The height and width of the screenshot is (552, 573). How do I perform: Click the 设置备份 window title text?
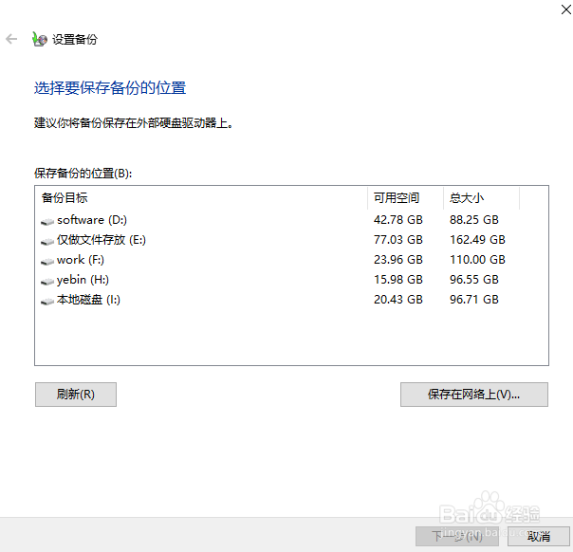[75, 39]
